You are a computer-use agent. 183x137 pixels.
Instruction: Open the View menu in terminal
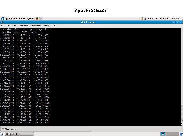click(14, 26)
